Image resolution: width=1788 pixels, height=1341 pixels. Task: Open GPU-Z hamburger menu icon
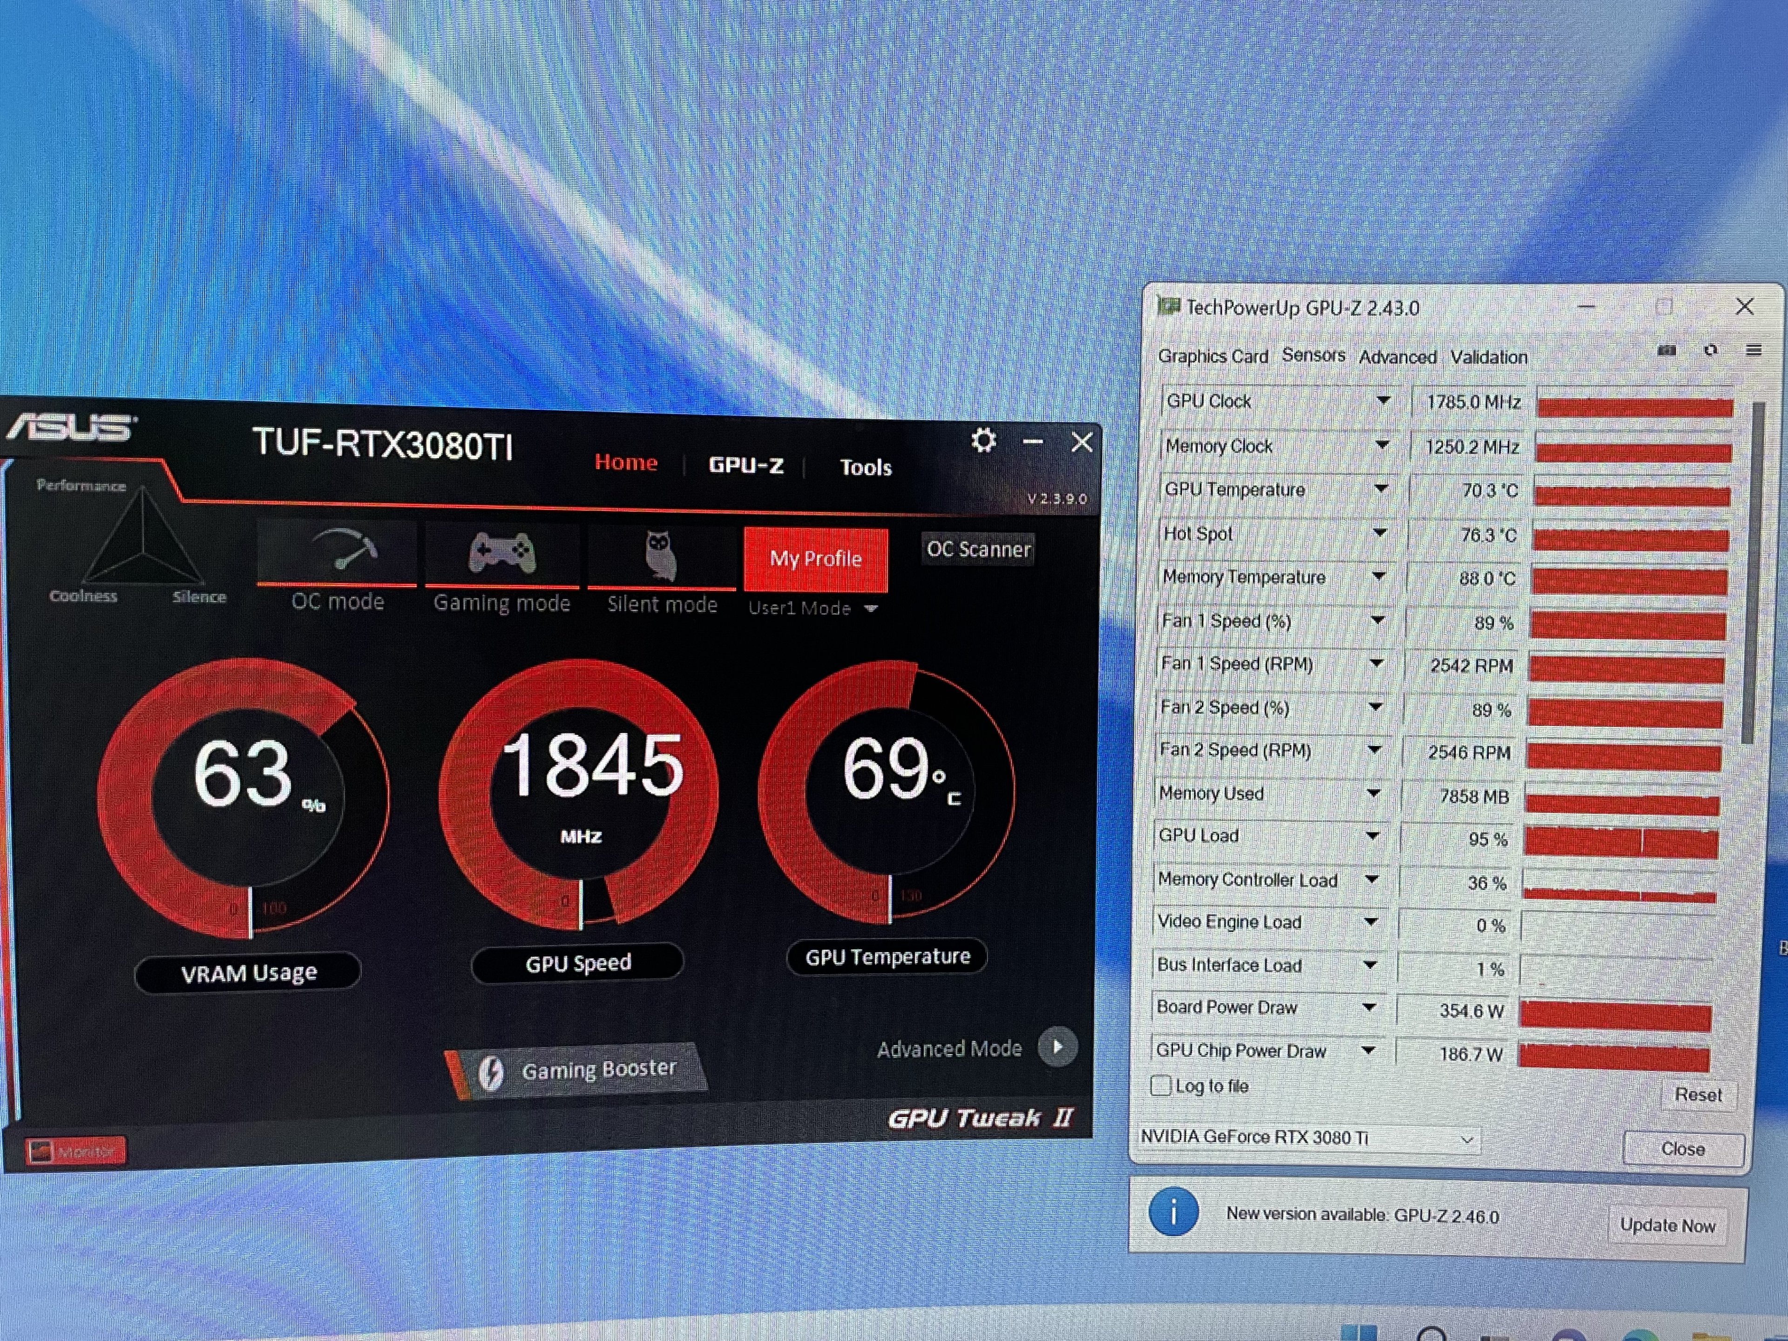pyautogui.click(x=1753, y=351)
